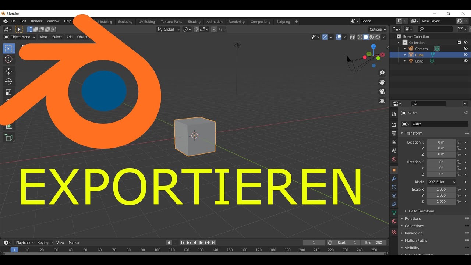Viewport: 471px width, 265px height.
Task: Click the hand pan viewport icon
Action: coord(382,82)
